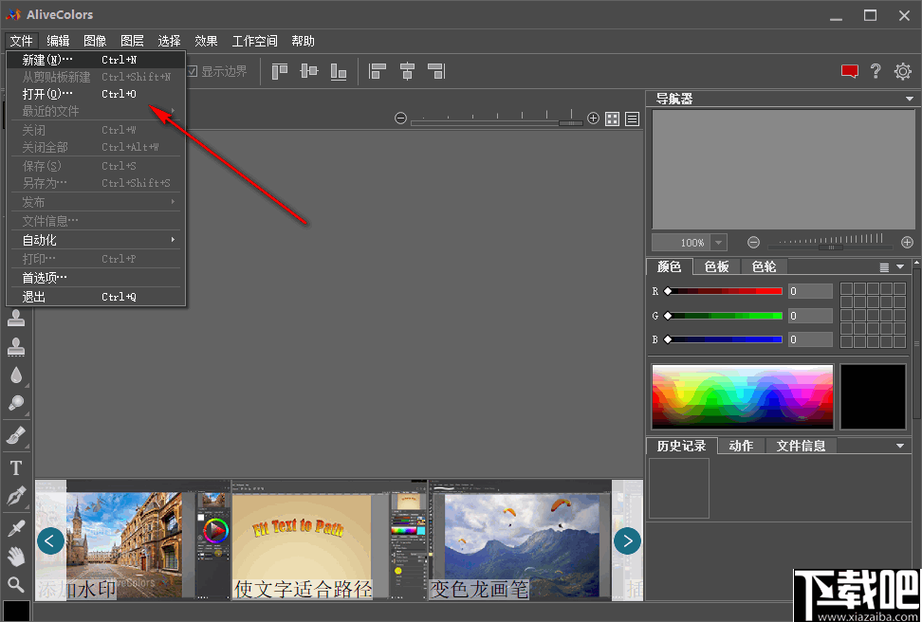Choose 新建(N) from the file menu

tap(96, 60)
